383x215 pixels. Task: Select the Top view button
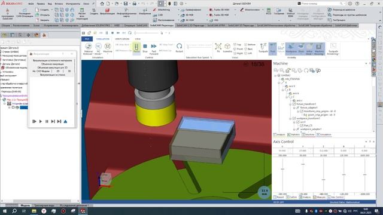tap(237, 45)
